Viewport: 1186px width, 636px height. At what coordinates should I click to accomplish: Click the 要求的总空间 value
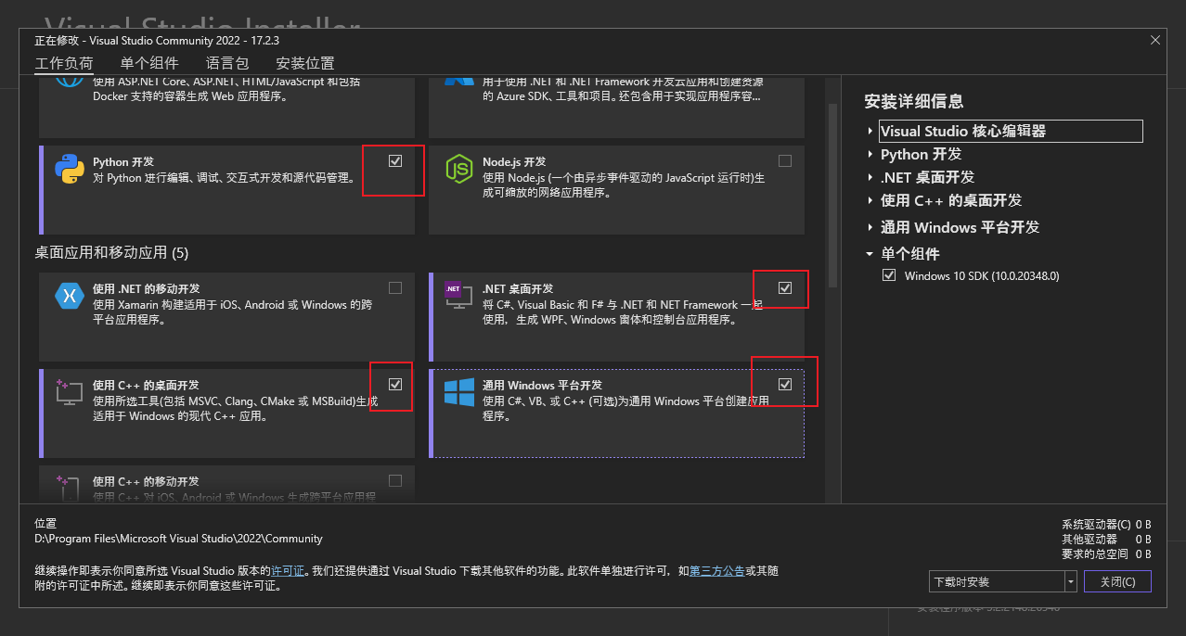(1143, 554)
